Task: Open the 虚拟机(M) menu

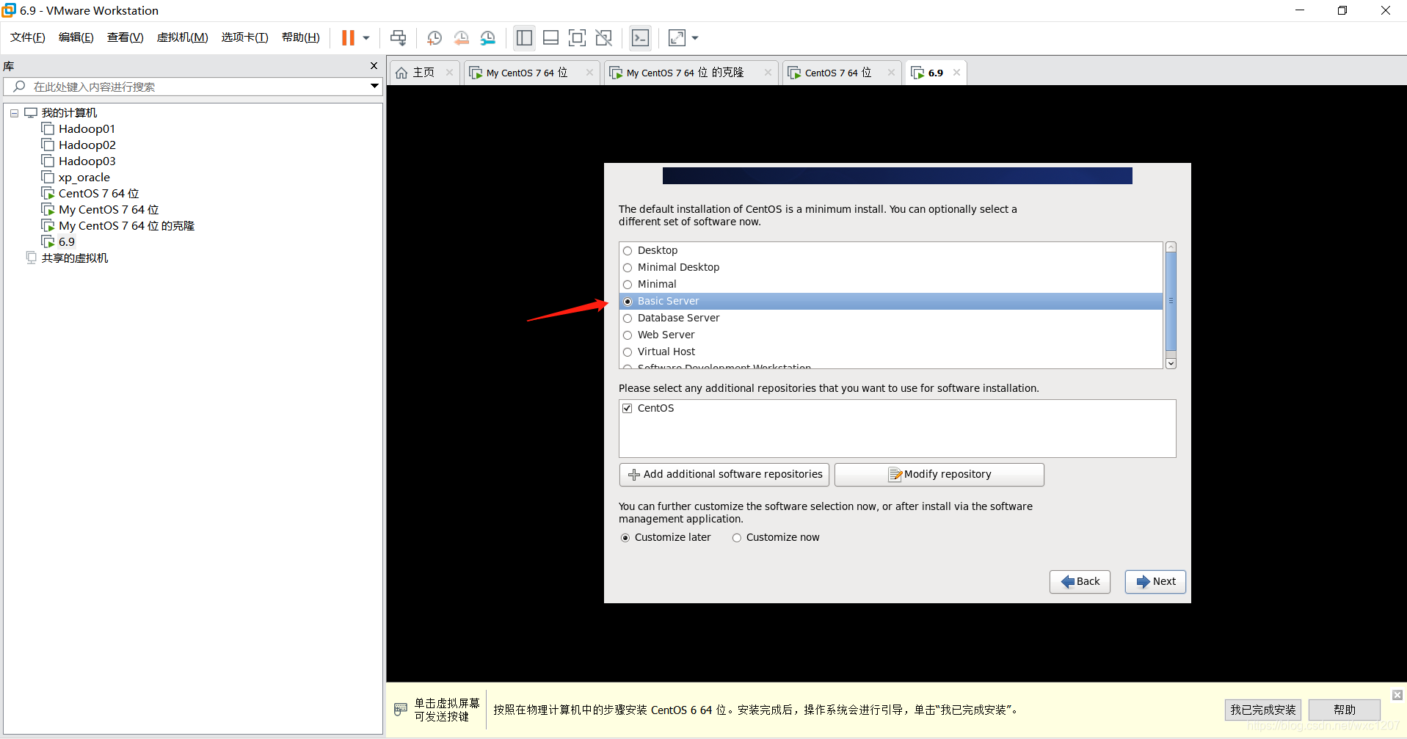Action: [x=183, y=37]
